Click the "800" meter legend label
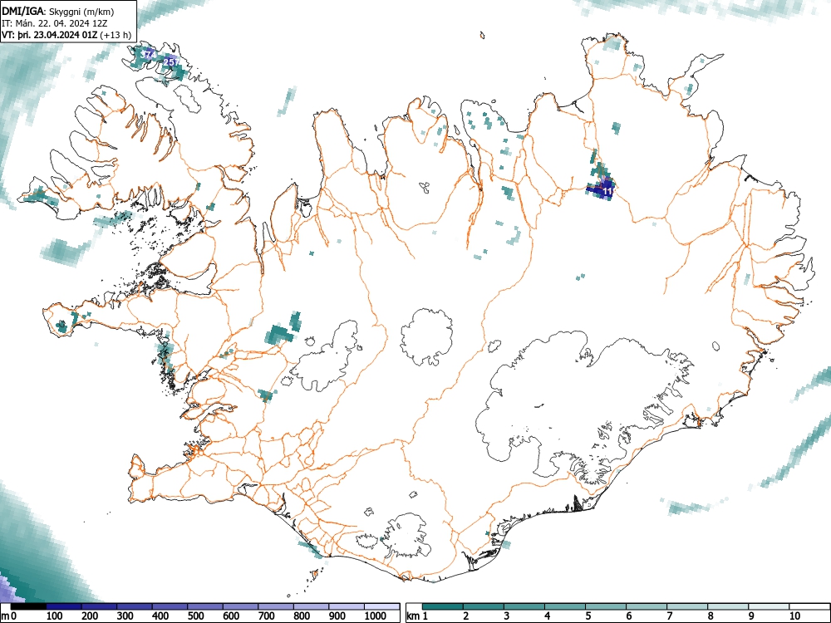831x623 pixels. [302, 616]
